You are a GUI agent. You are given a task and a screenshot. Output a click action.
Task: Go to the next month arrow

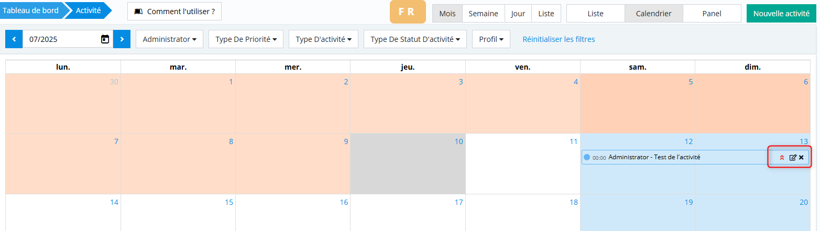(x=122, y=39)
